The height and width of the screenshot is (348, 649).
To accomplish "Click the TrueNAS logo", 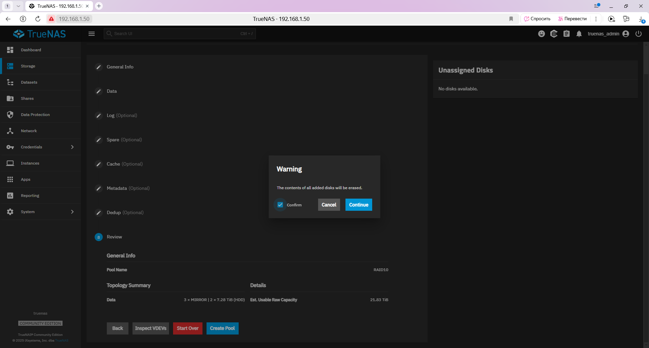I will pyautogui.click(x=40, y=34).
